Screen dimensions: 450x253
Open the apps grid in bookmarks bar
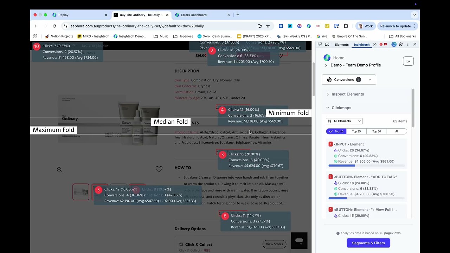click(x=36, y=36)
